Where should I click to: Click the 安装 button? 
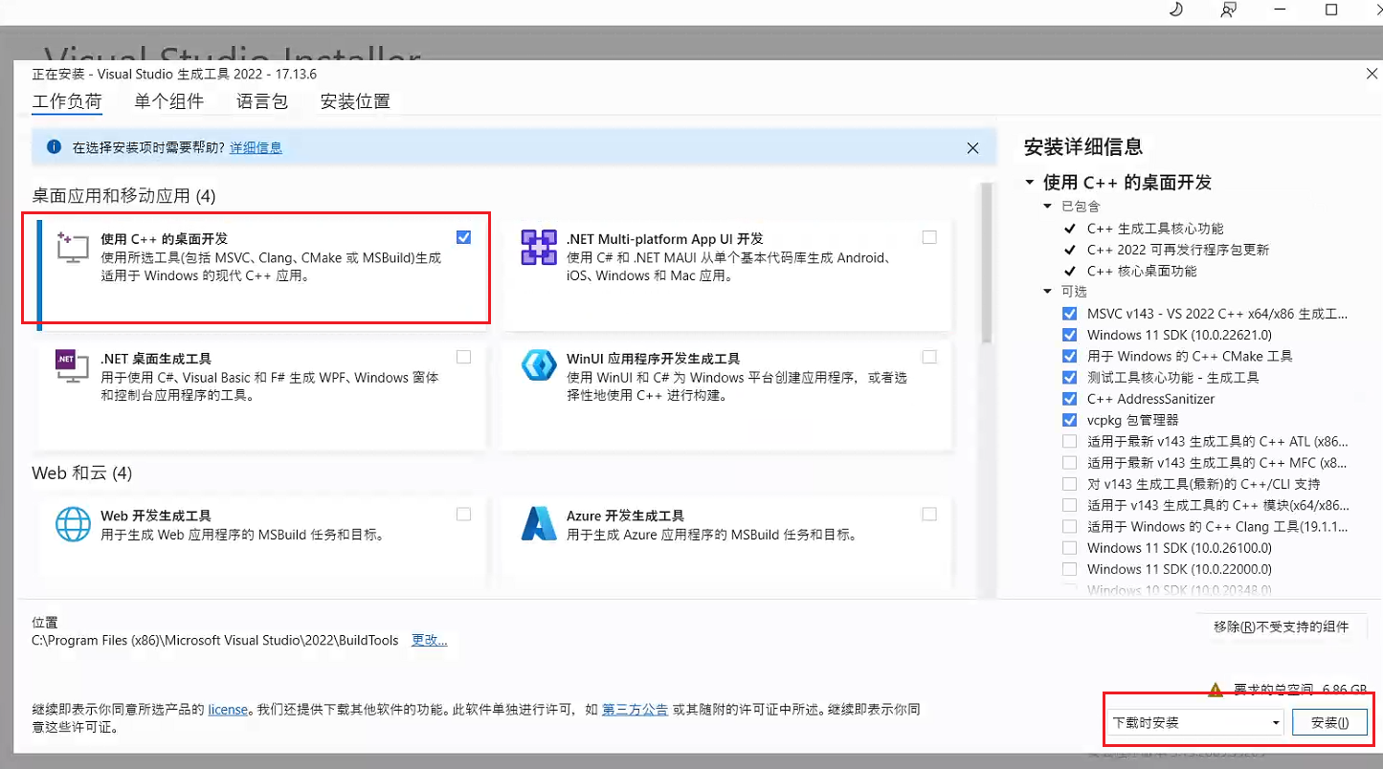pos(1331,722)
